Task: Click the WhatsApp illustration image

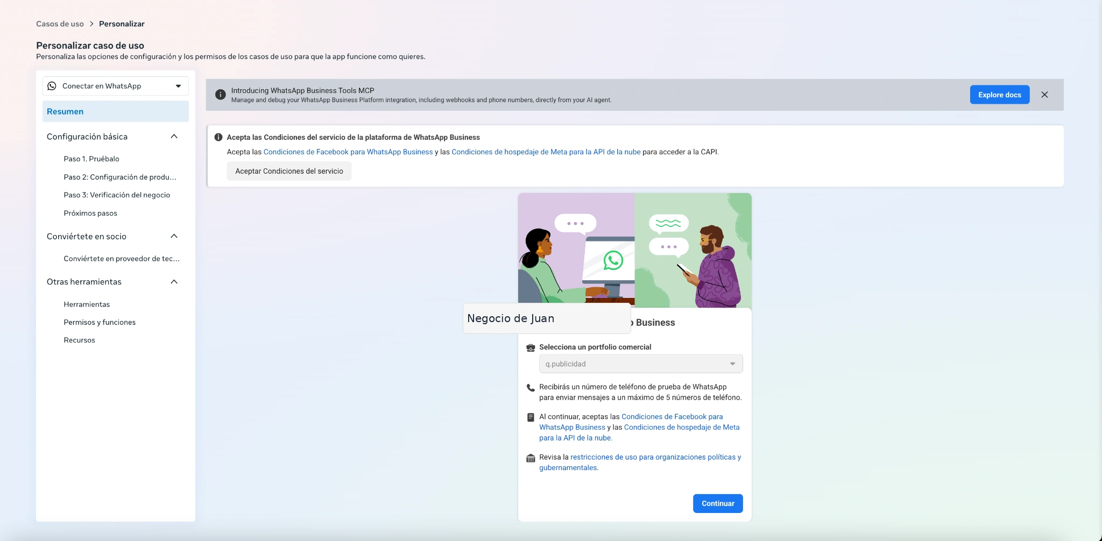Action: 634,250
